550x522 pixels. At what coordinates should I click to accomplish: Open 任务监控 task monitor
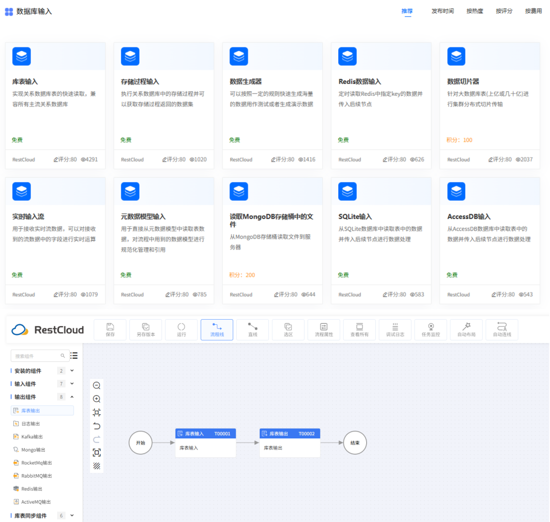[431, 330]
